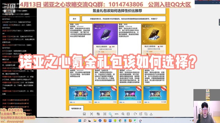Open Windows taskbar search
This screenshot has height=123, width=220.
pyautogui.click(x=85, y=121)
